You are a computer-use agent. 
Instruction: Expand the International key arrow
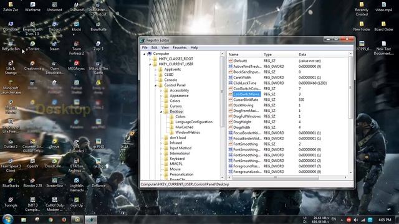pyautogui.click(x=161, y=154)
